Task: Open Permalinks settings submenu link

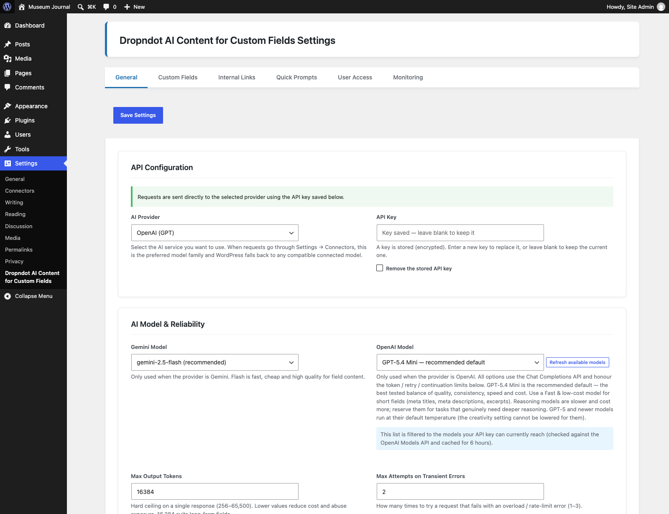Action: click(19, 249)
